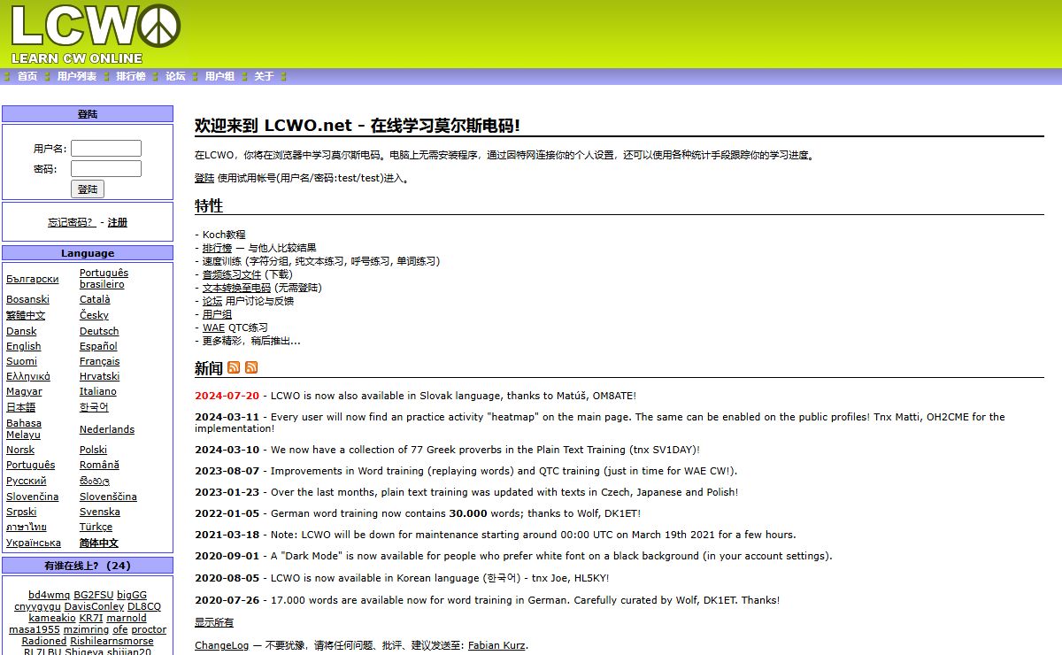Open online user Rishilearnsmorse profile

tap(112, 641)
